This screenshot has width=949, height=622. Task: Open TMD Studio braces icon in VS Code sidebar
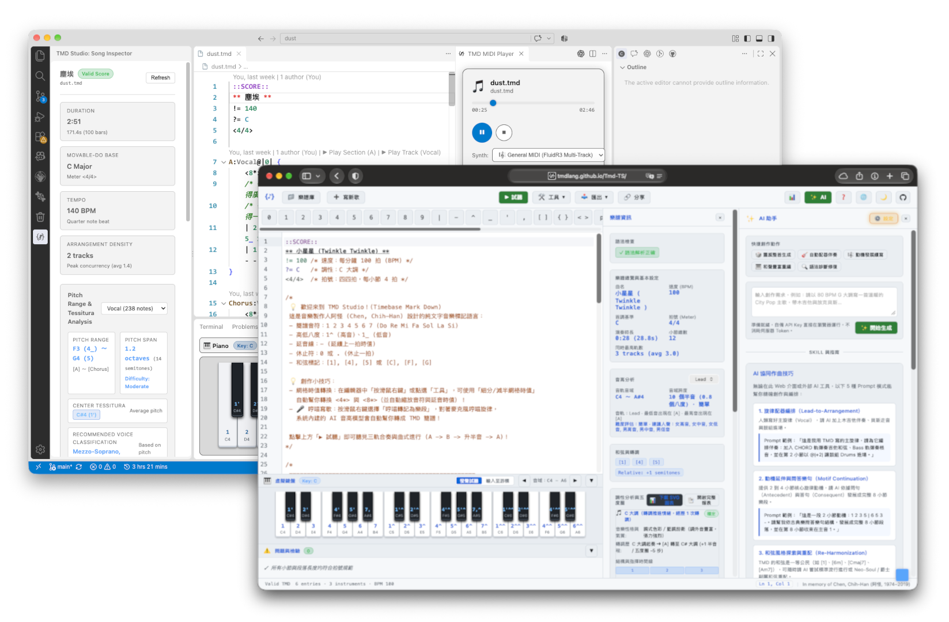pyautogui.click(x=40, y=237)
